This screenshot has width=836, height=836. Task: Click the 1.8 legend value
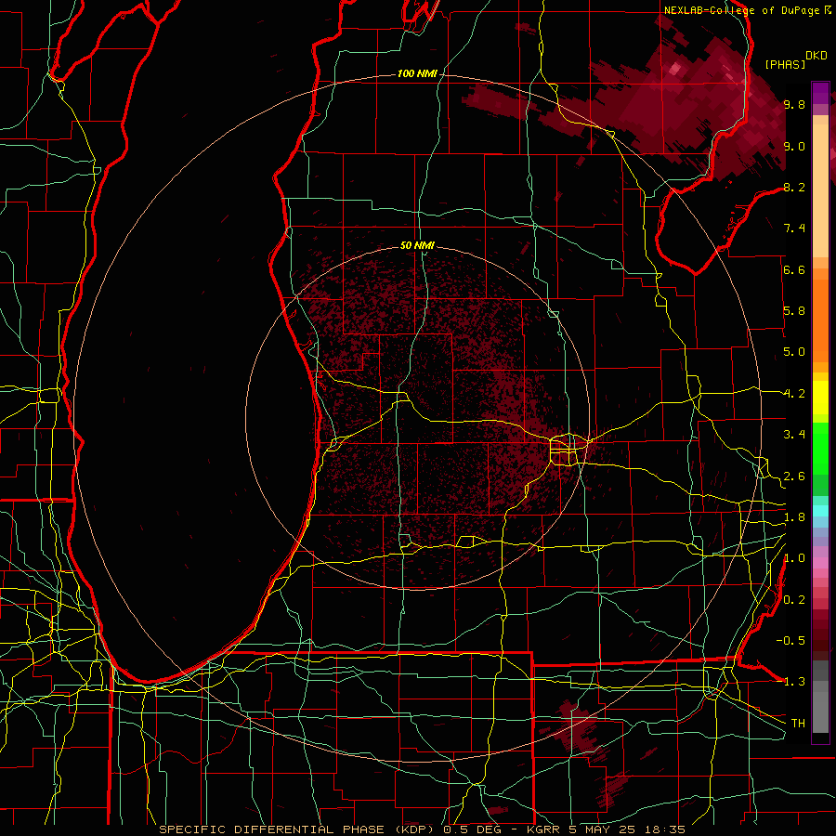point(794,517)
